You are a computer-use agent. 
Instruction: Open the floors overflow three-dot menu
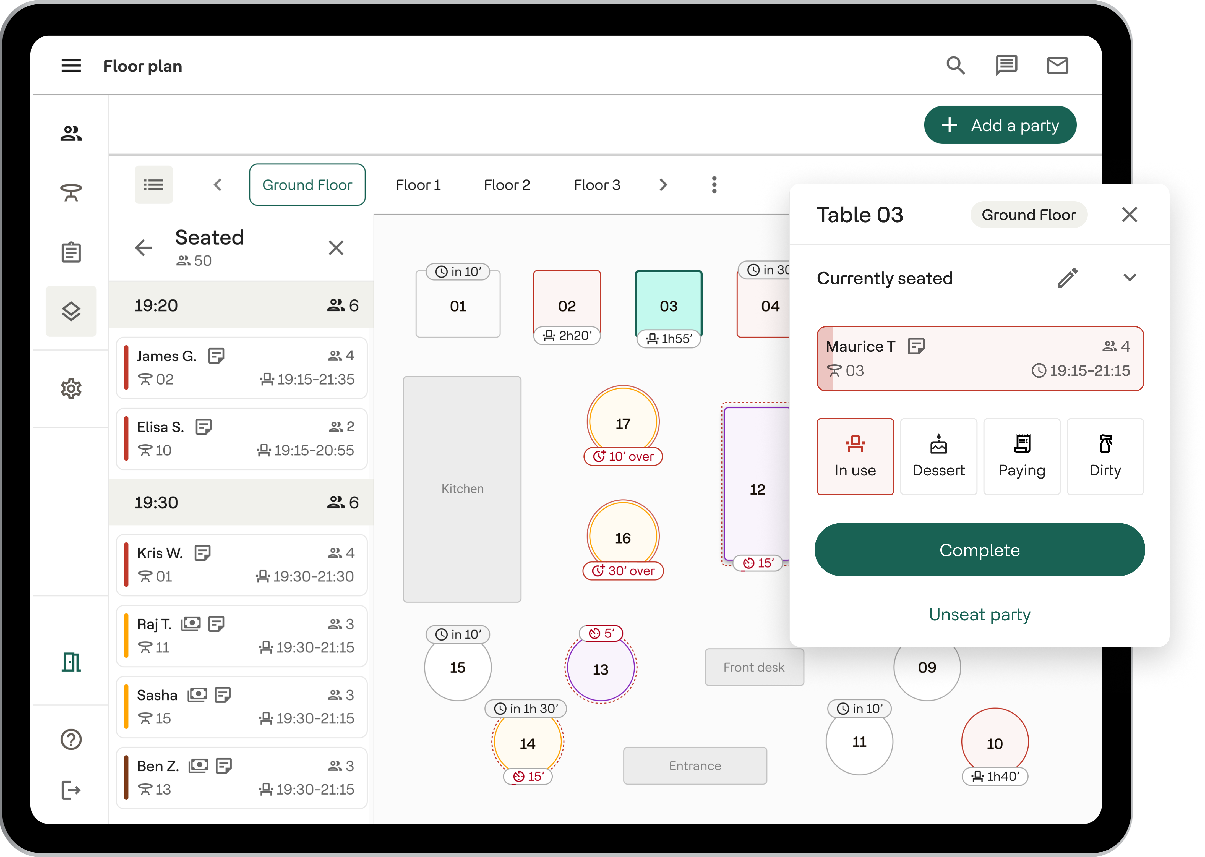point(714,184)
